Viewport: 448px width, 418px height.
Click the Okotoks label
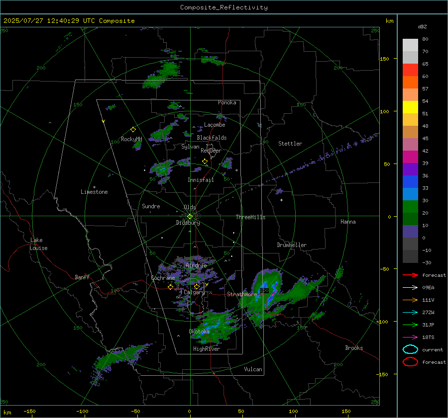click(x=199, y=332)
